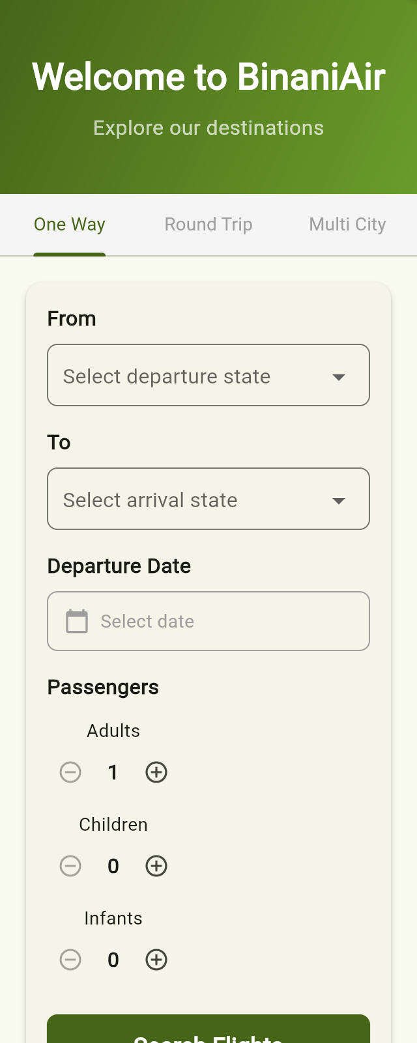This screenshot has height=1043, width=417.
Task: Click the calendar icon in the date field
Action: click(77, 621)
